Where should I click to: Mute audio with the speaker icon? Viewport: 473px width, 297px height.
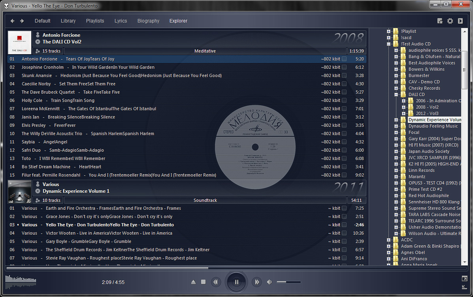tap(269, 282)
